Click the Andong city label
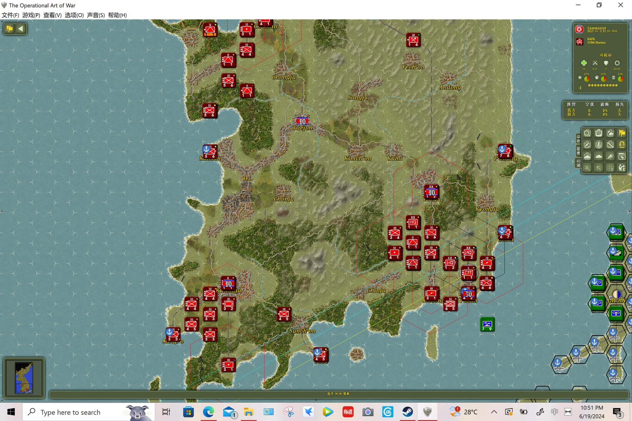632x421 pixels. coord(450,87)
